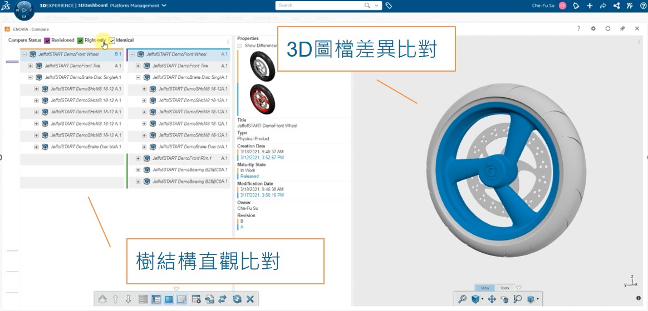Screen dimensions: 648x311
Task: Collapse right DemoFront Wheel A.1 root node
Action: tap(132, 54)
